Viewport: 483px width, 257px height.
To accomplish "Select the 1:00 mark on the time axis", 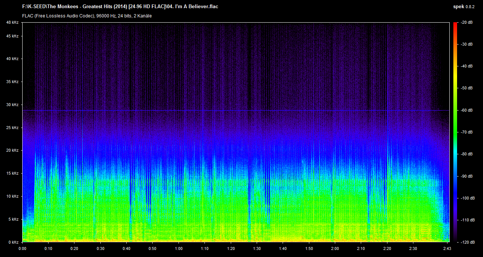I will (179, 248).
